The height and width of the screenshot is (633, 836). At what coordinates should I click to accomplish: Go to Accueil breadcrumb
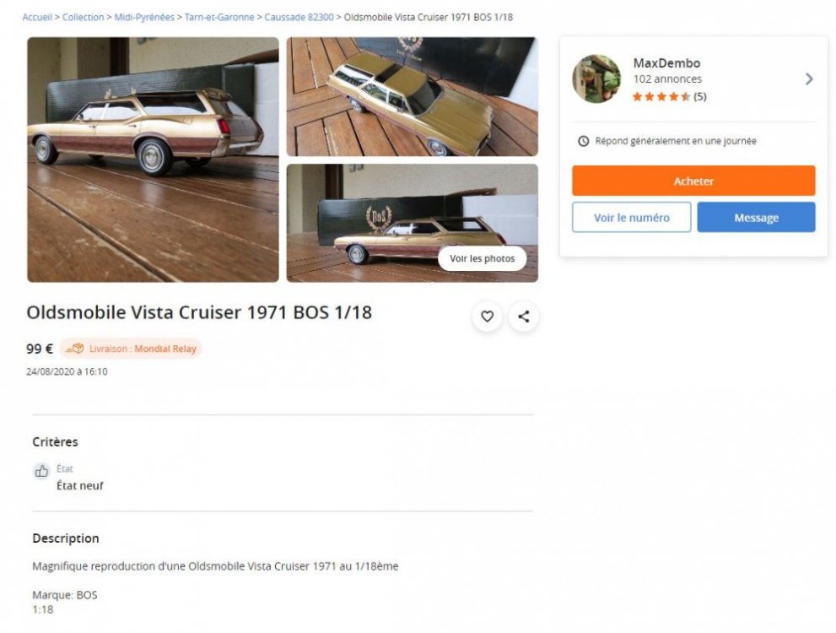37,17
